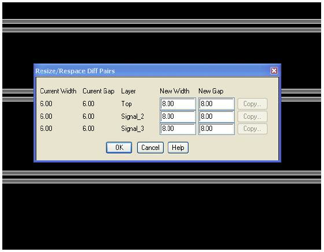The height and width of the screenshot is (252, 324).
Task: Click Copy button in Signal_2 row
Action: pos(253,116)
